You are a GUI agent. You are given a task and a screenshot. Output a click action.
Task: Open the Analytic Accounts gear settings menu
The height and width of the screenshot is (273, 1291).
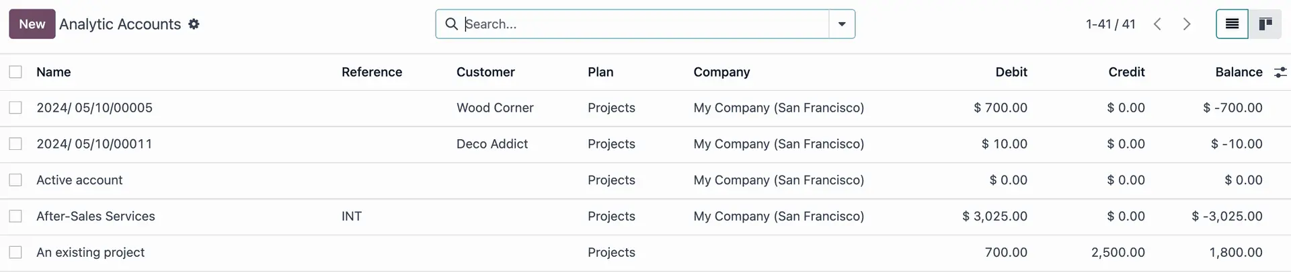(194, 24)
